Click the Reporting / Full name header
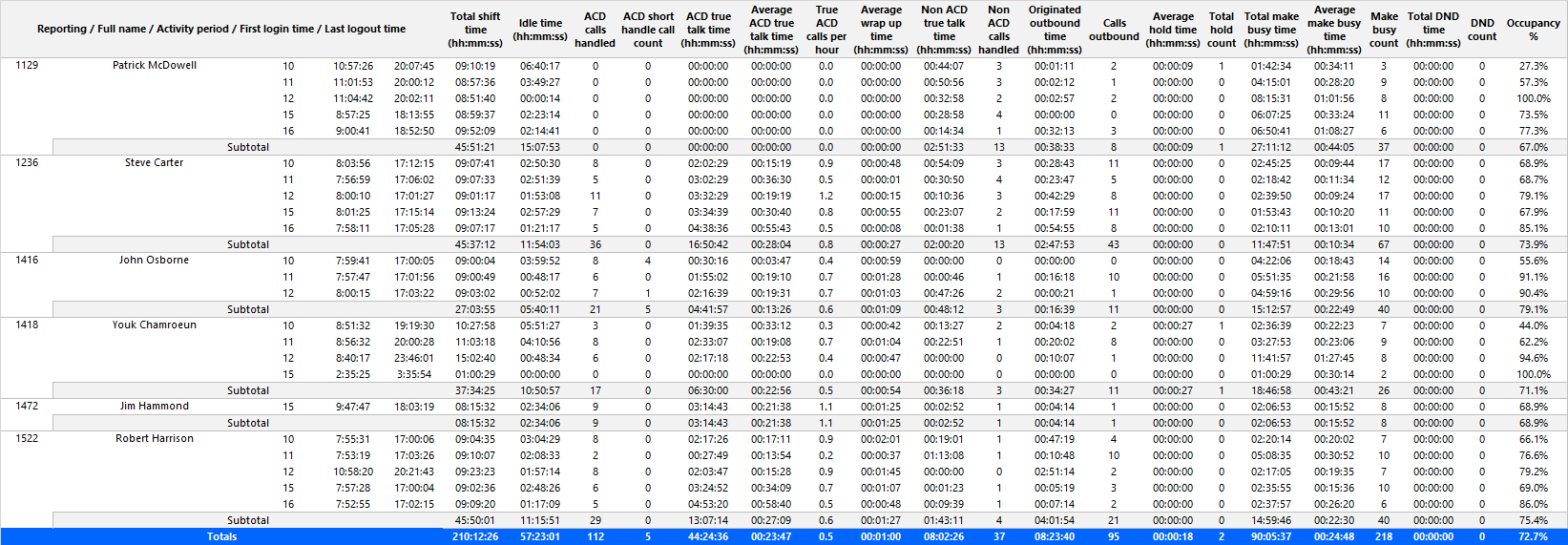This screenshot has height=545, width=1568. click(x=221, y=29)
